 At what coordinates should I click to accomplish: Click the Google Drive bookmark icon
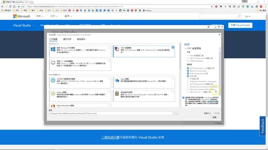[x=93, y=10]
